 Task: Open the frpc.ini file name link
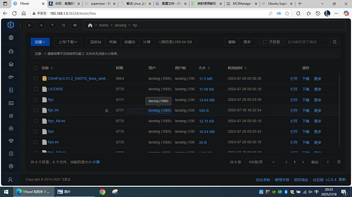[53, 110]
